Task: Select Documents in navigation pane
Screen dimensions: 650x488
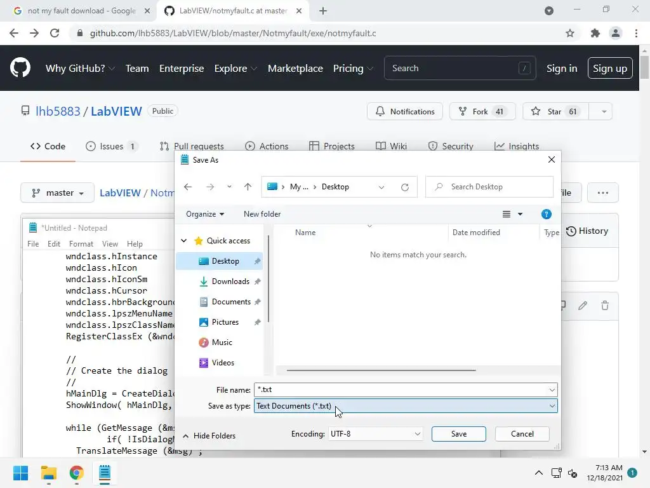Action: click(231, 302)
